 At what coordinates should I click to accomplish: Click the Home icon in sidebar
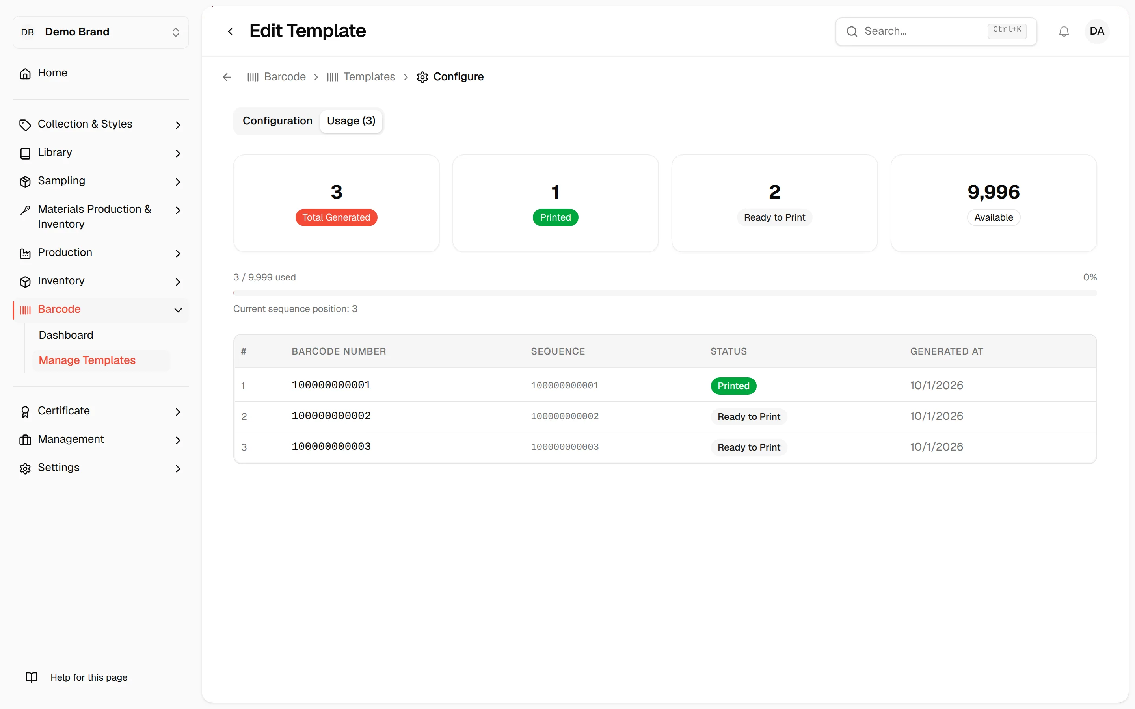click(x=25, y=73)
